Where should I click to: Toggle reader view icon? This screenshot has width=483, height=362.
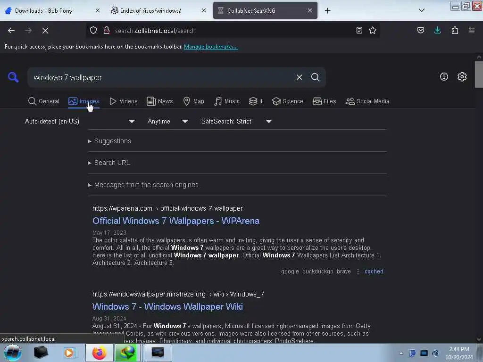tap(359, 31)
